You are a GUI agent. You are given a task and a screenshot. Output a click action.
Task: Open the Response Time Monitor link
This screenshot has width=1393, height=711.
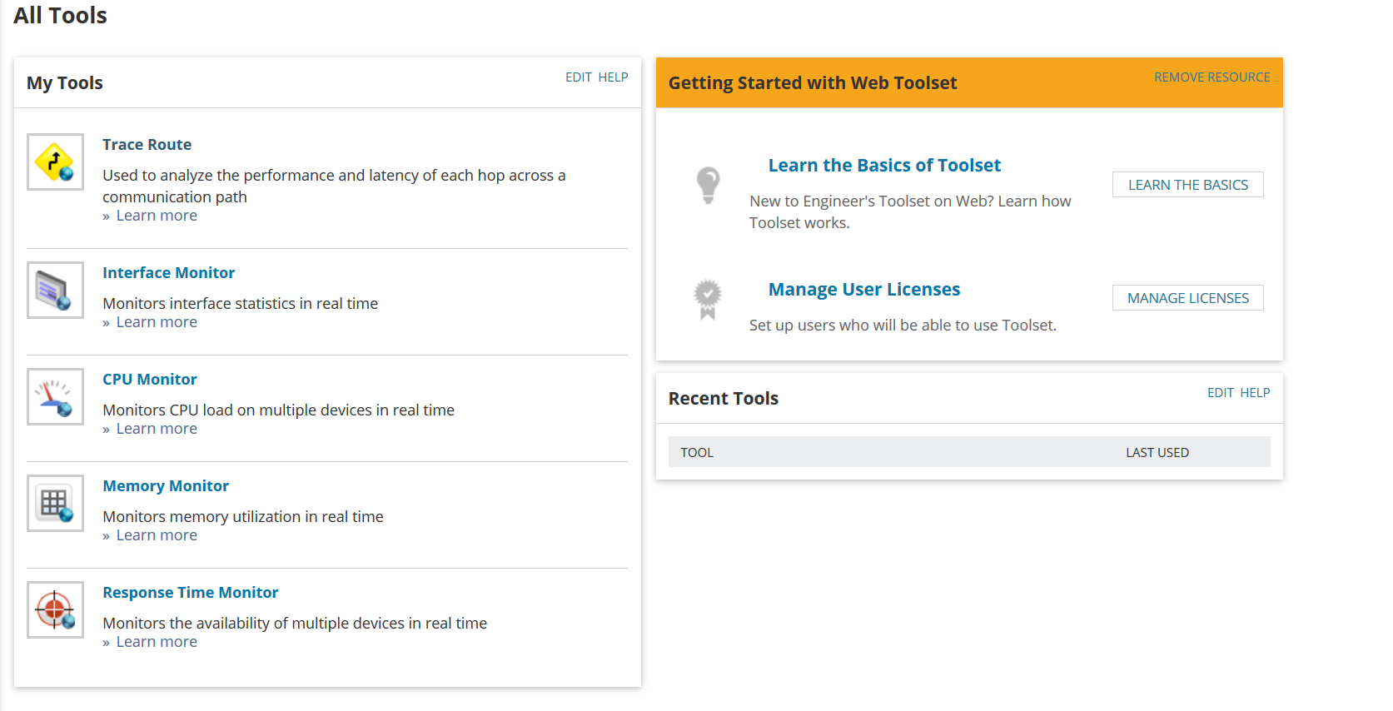[190, 592]
